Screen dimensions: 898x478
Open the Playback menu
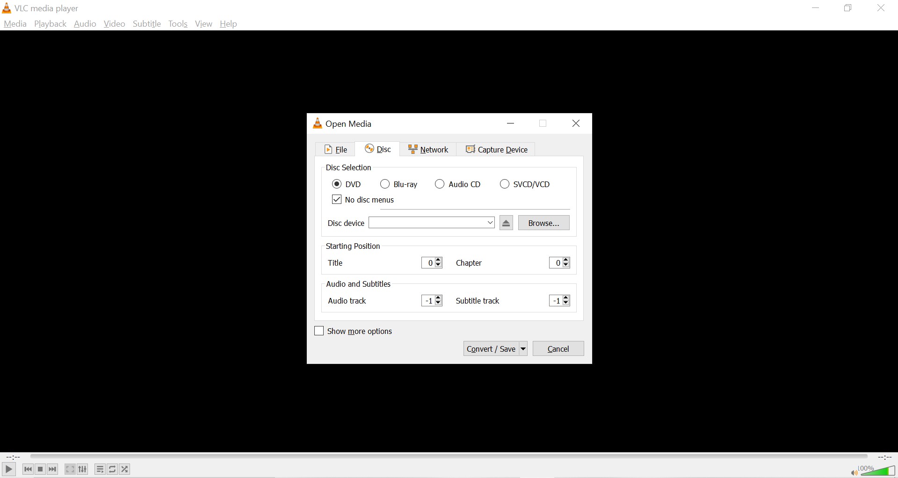tap(50, 24)
